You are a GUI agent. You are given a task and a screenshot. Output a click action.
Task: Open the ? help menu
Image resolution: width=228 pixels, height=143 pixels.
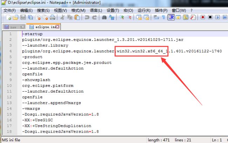pos(192,10)
